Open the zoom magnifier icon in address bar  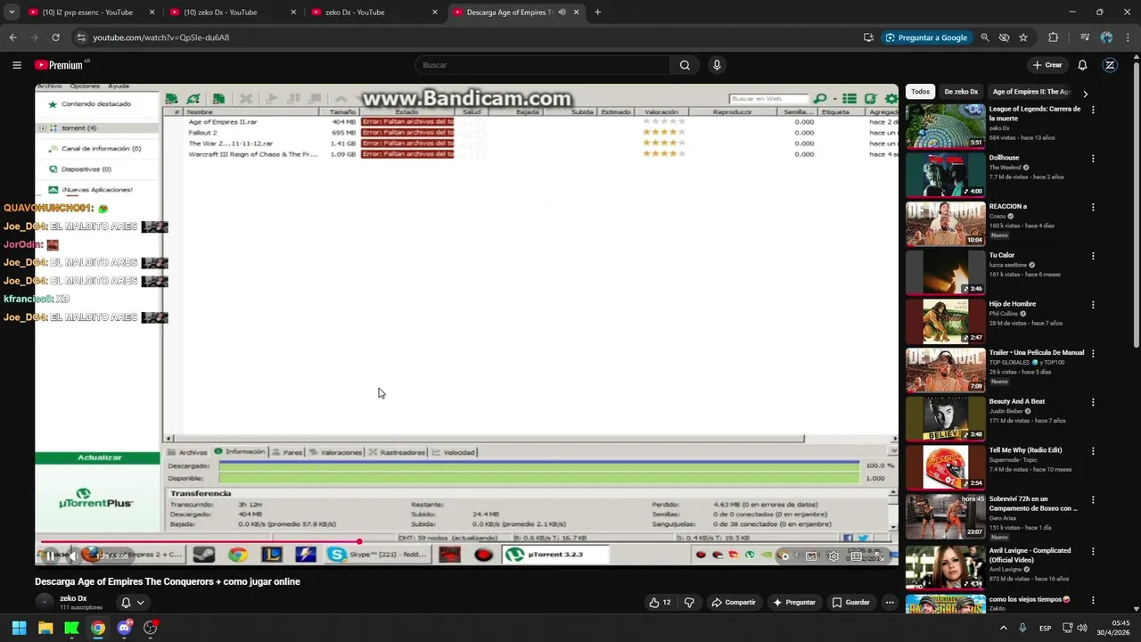[x=985, y=37]
